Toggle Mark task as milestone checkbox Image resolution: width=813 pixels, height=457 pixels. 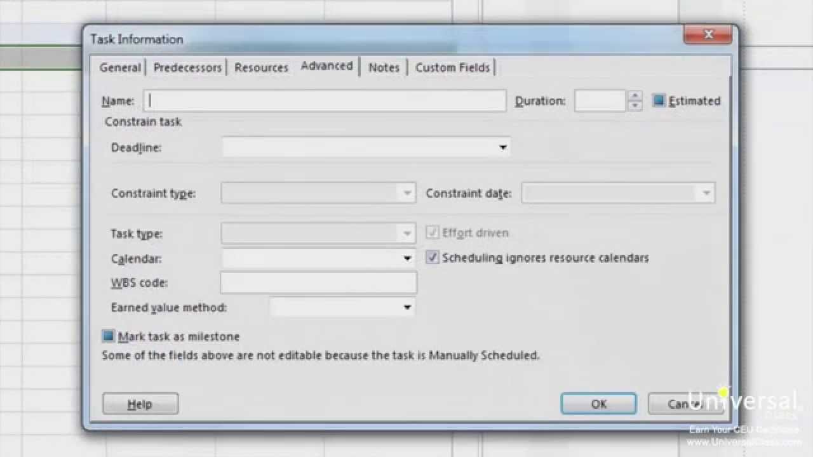[108, 336]
